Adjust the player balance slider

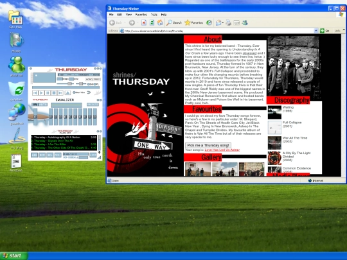81,83
